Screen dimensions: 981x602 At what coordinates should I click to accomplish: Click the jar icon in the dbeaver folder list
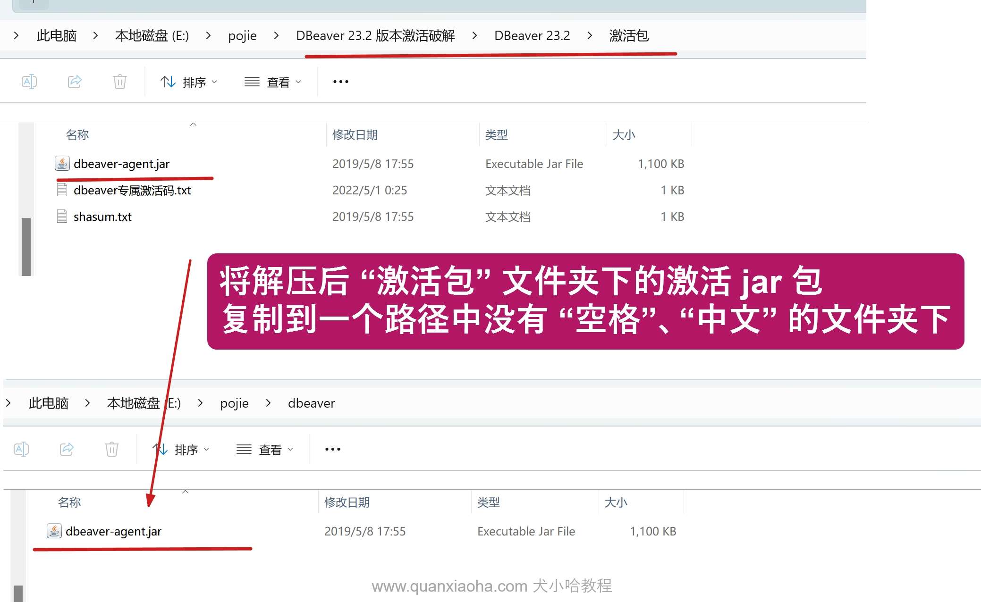pos(54,531)
